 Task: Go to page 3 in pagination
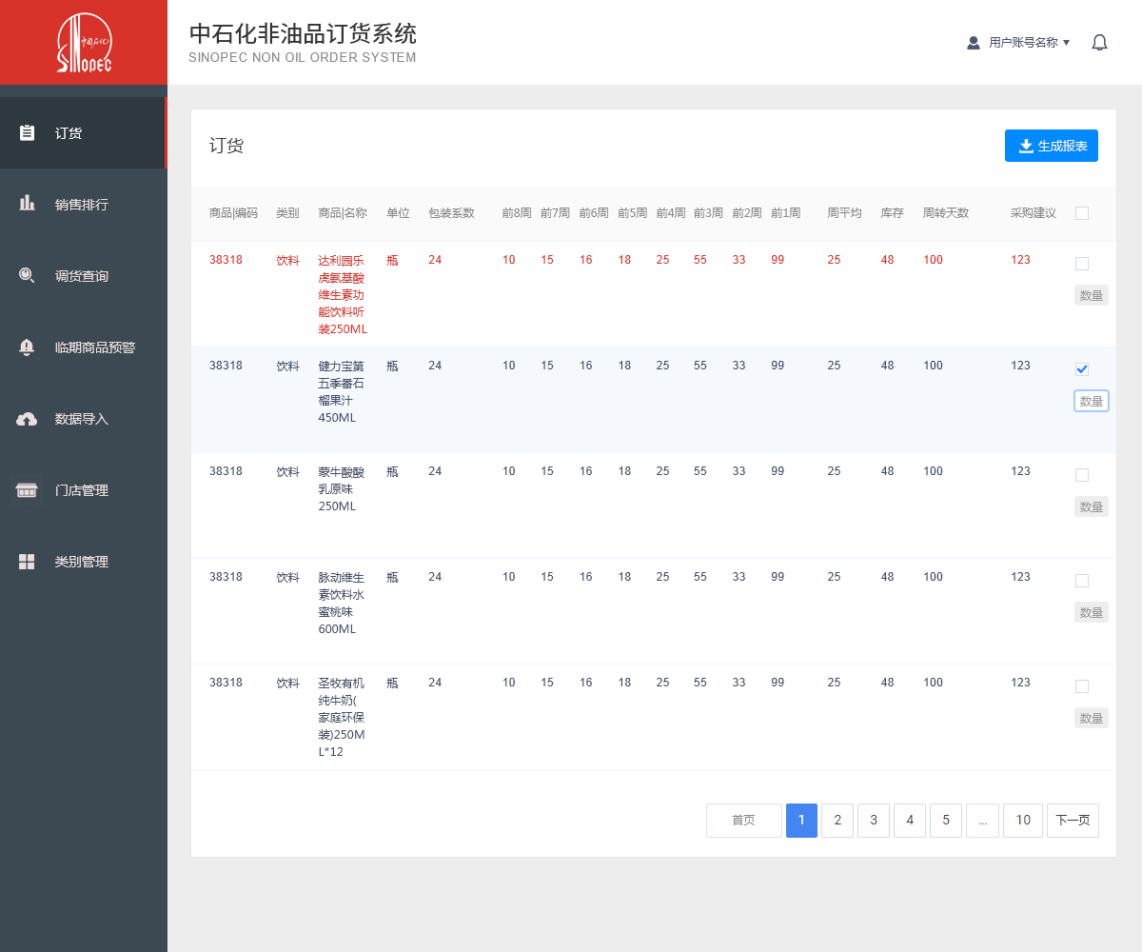click(874, 821)
